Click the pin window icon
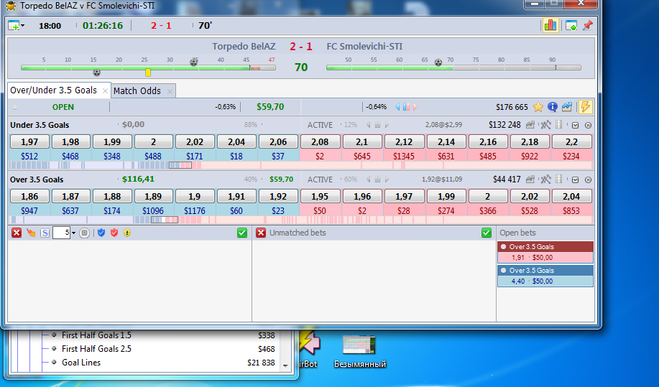659x387 pixels. click(588, 26)
